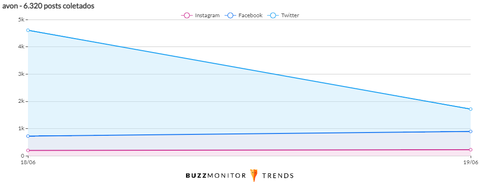The width and height of the screenshot is (480, 186).
Task: Click the 5k y-axis label
Action: tap(21, 20)
